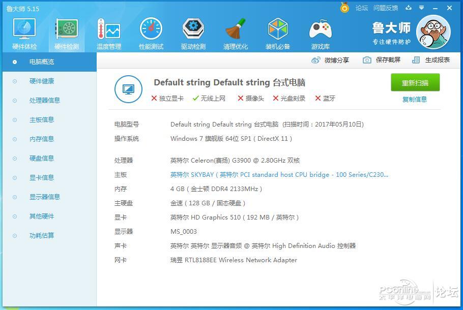Open the 英特尔 SKYBAY motherboard link
This screenshot has width=463, height=310.
point(279,175)
